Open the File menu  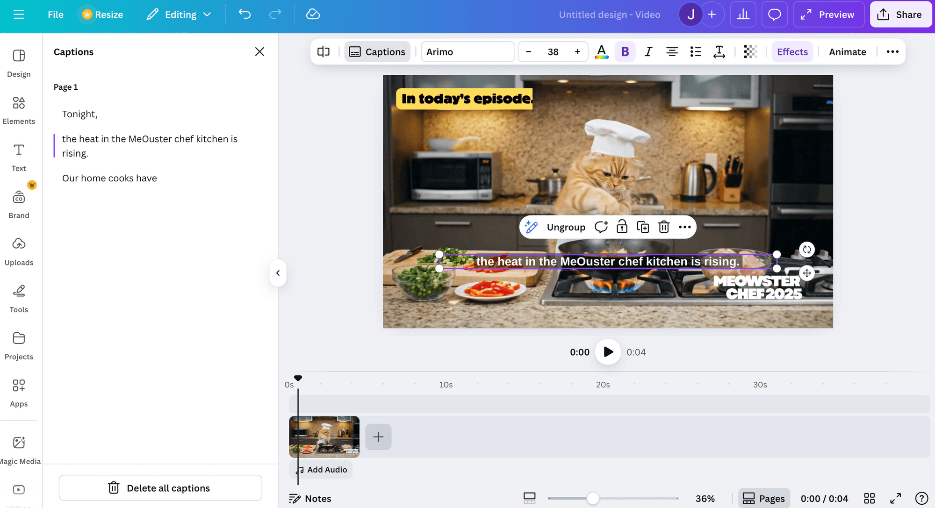click(55, 14)
